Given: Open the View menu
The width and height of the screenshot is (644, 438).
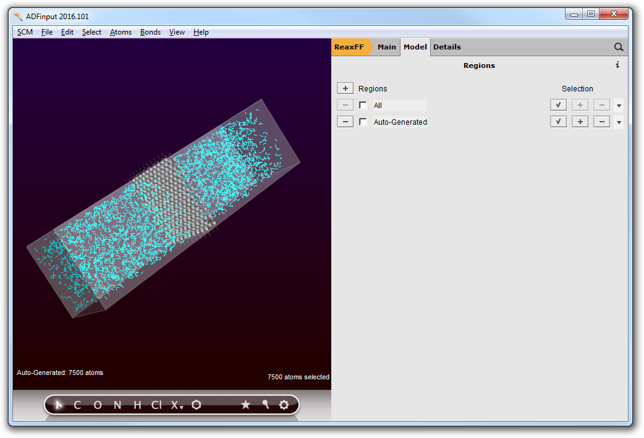Looking at the screenshot, I should point(177,32).
